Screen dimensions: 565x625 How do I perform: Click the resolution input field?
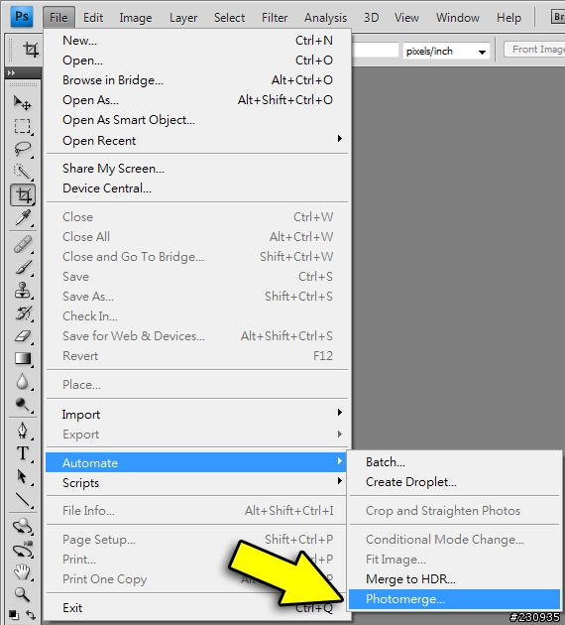375,51
